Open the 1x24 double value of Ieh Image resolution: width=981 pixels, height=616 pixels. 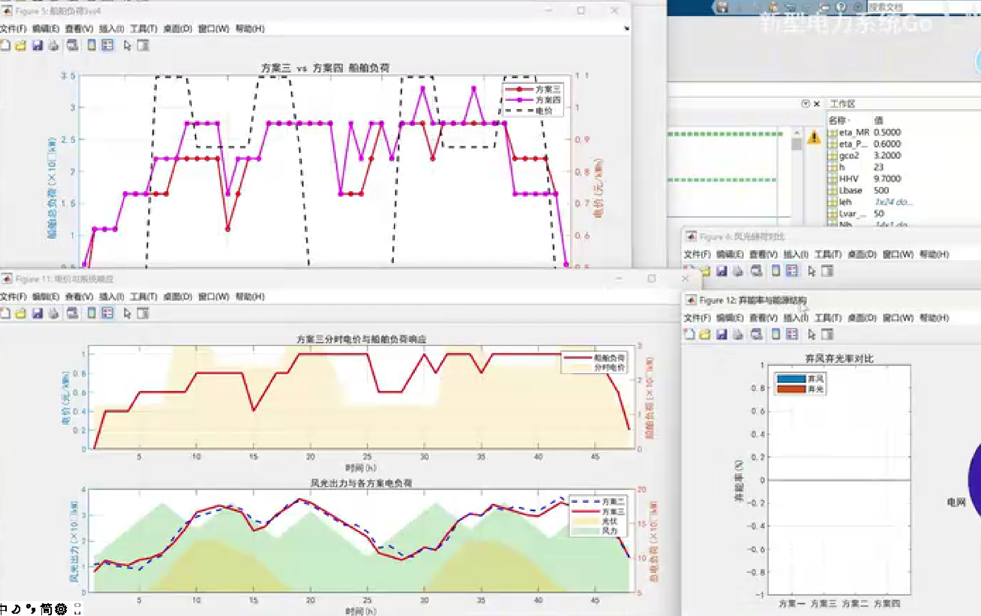[893, 202]
